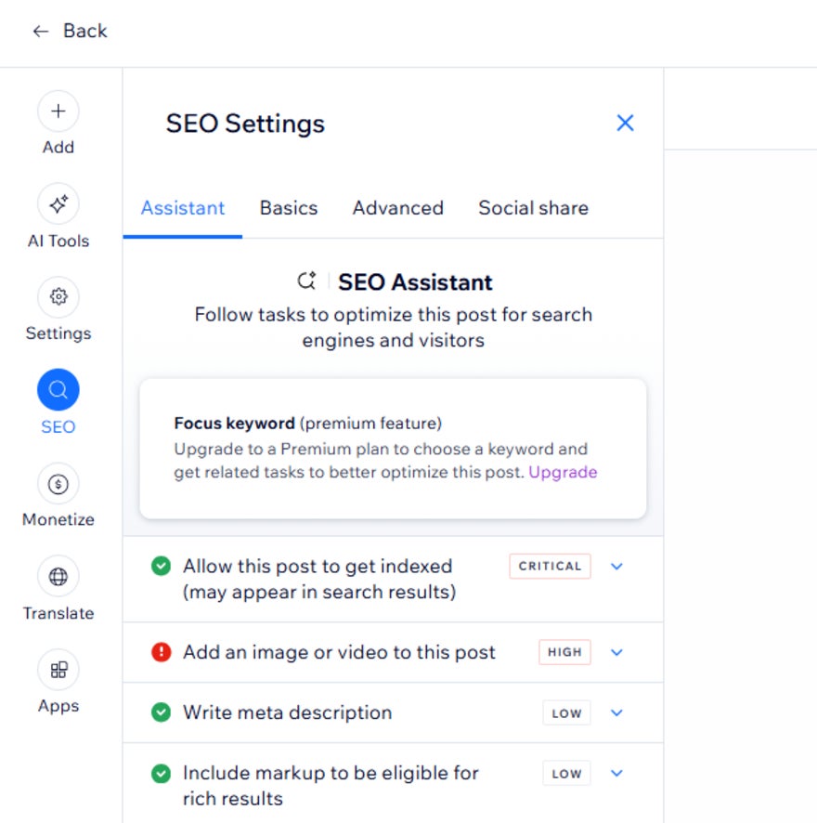Open the Monetize panel
Image resolution: width=817 pixels, height=823 pixels.
pos(58,483)
